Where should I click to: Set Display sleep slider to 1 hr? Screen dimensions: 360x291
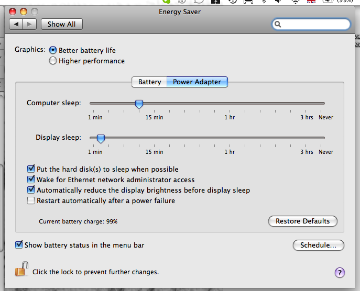230,138
